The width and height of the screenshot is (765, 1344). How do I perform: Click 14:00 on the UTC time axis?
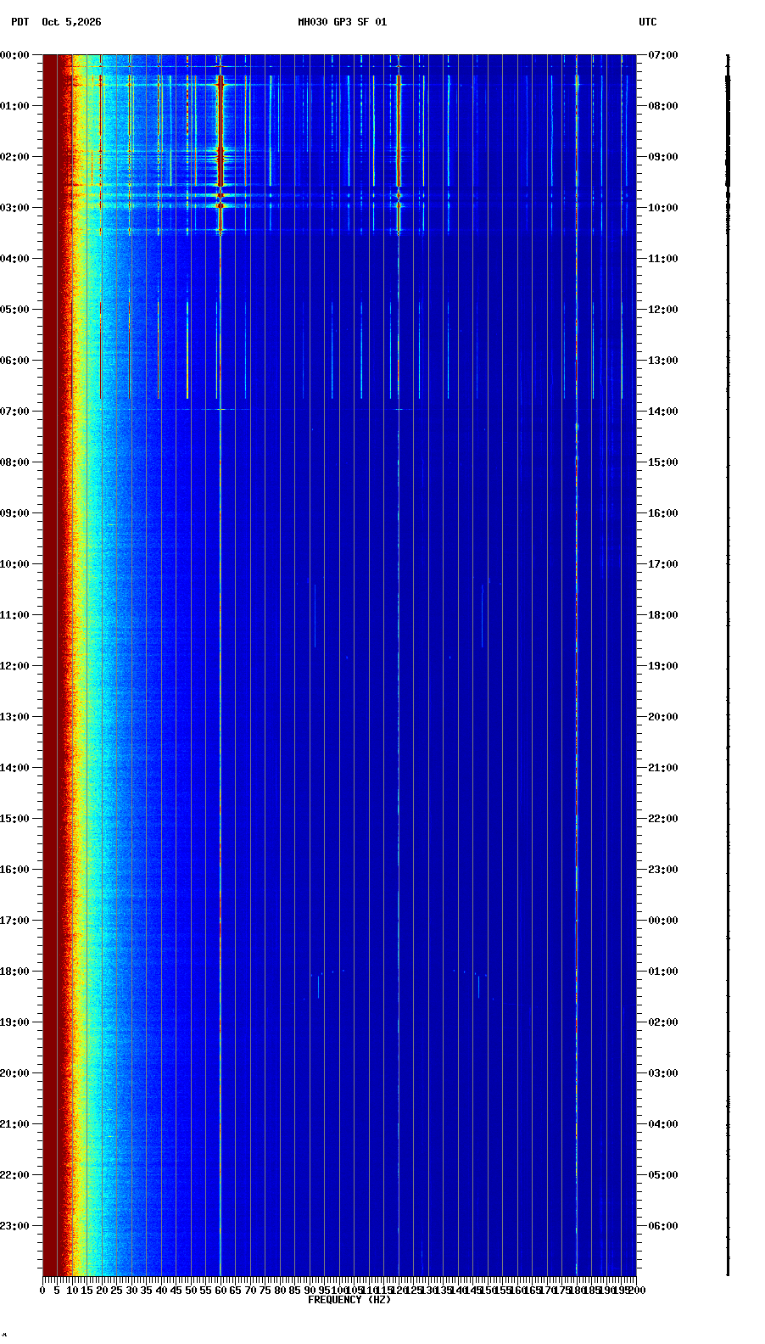tap(663, 412)
